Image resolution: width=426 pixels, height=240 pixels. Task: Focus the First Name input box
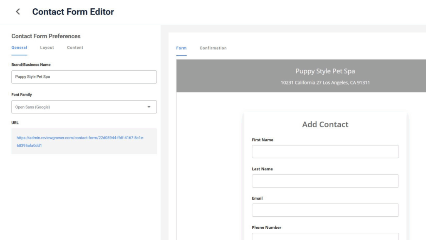[325, 151]
